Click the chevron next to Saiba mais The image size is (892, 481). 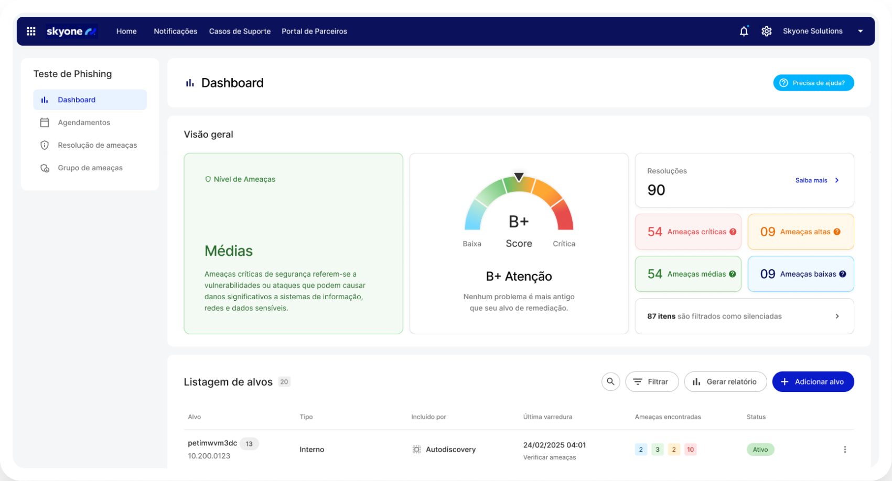click(x=837, y=180)
